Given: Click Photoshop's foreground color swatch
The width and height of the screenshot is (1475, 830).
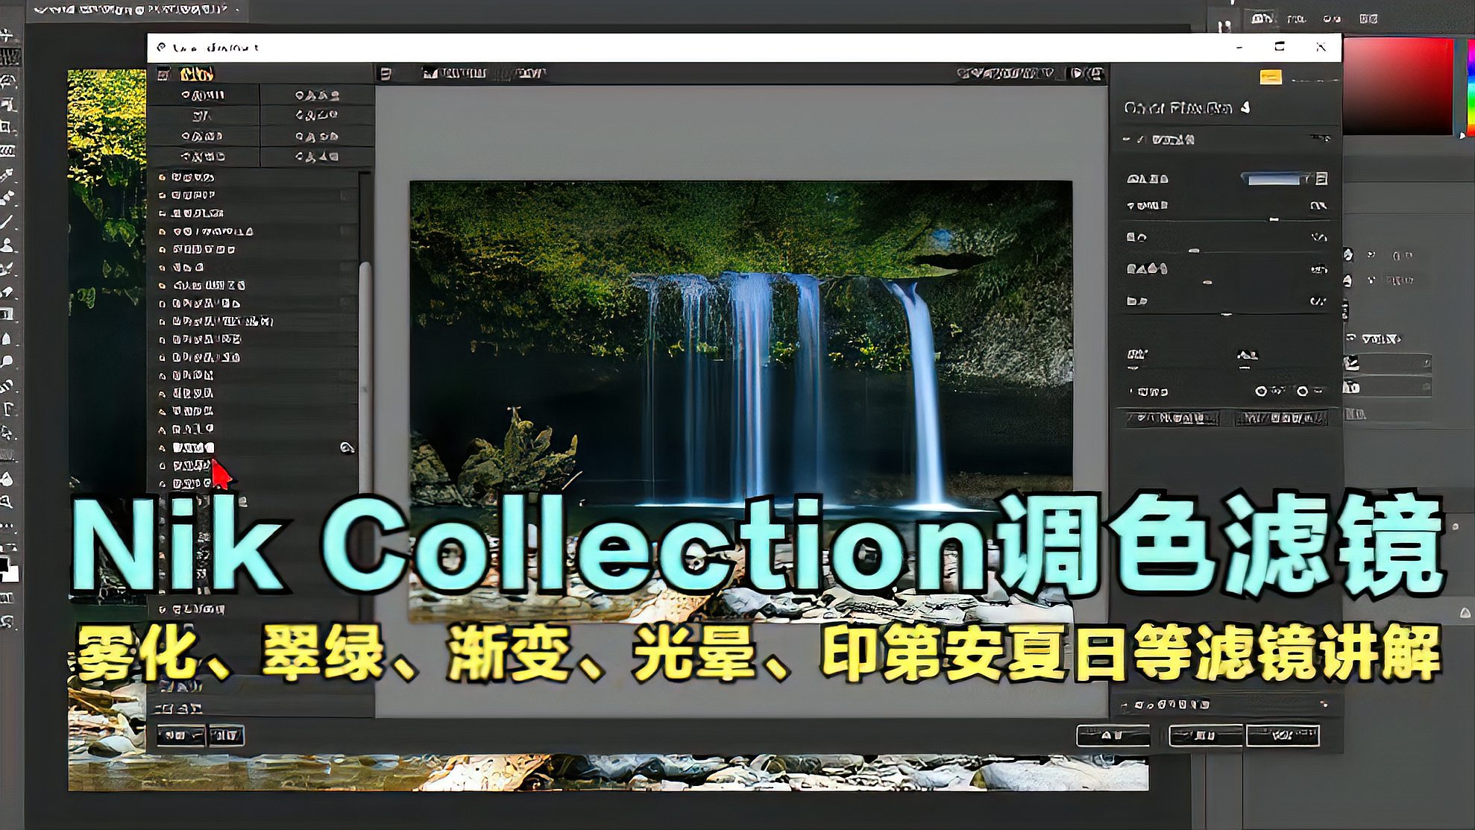Looking at the screenshot, I should 5,565.
